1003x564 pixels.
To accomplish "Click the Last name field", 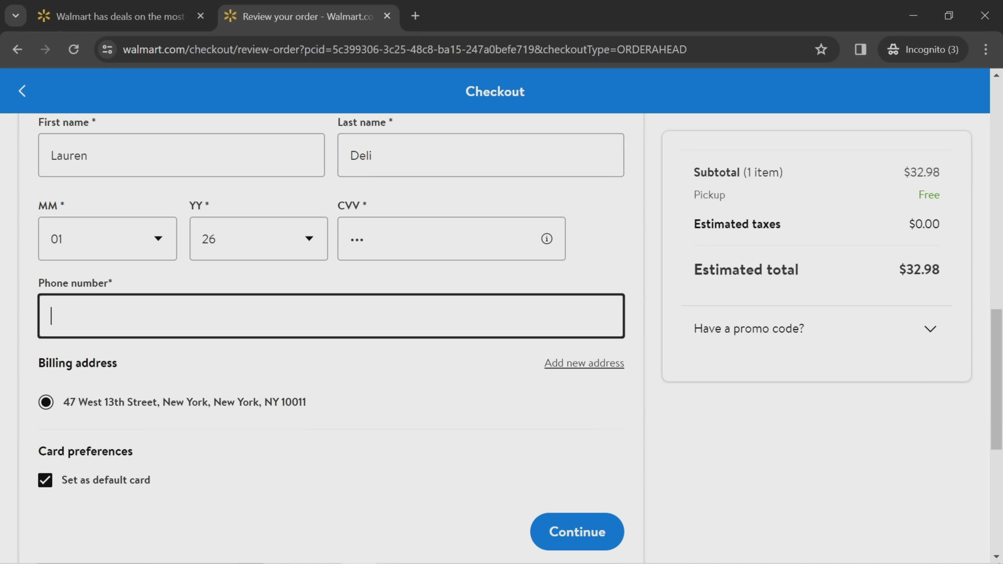I will tap(481, 155).
